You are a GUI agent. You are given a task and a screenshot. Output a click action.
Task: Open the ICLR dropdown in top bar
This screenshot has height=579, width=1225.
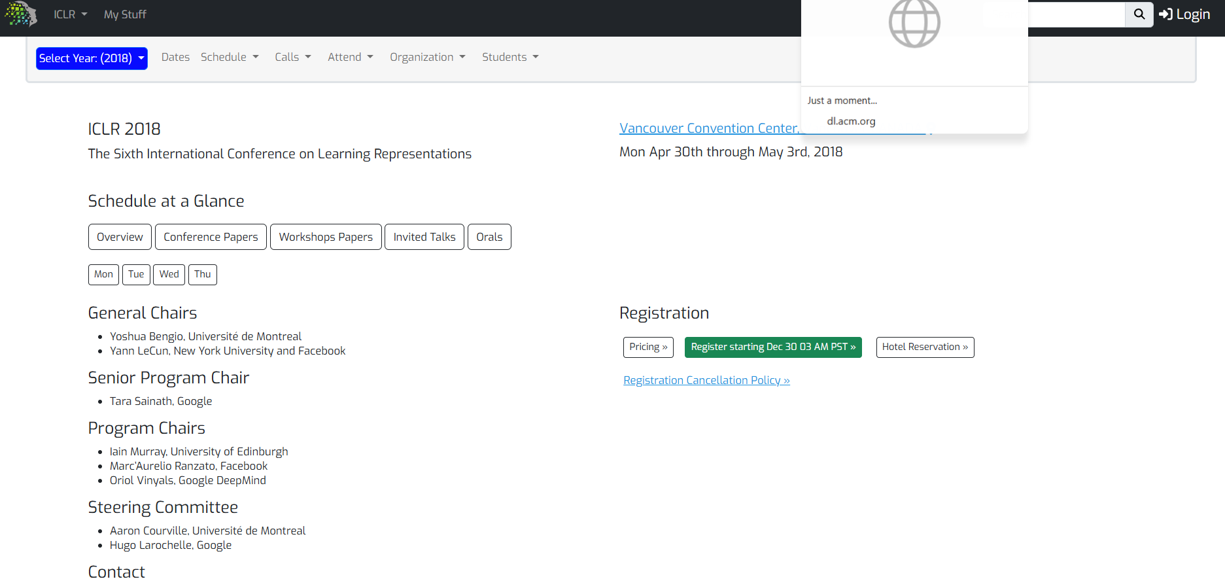71,14
